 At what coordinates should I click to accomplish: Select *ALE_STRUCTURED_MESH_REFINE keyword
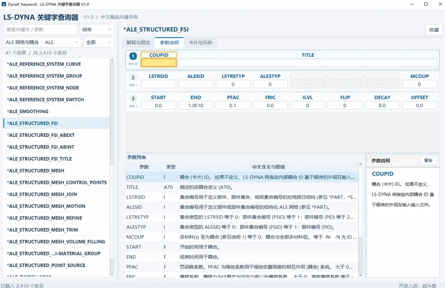pyautogui.click(x=56, y=218)
